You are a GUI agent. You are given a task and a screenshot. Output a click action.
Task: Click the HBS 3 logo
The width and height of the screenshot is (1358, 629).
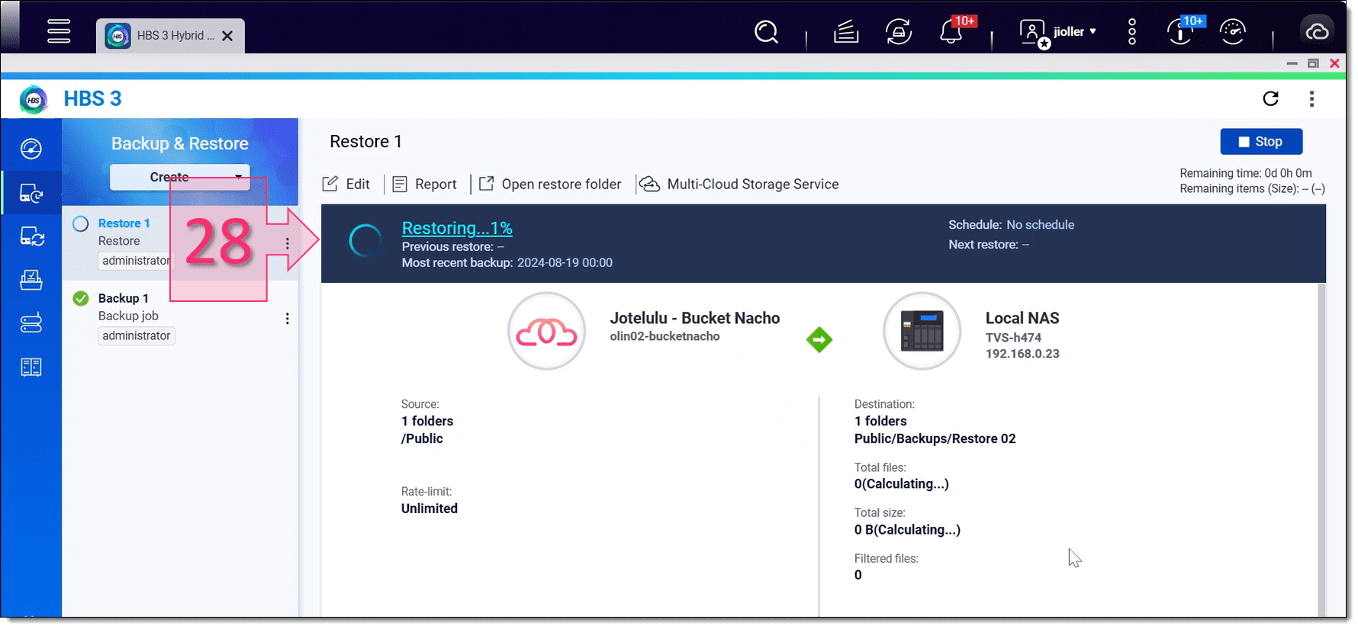[34, 99]
